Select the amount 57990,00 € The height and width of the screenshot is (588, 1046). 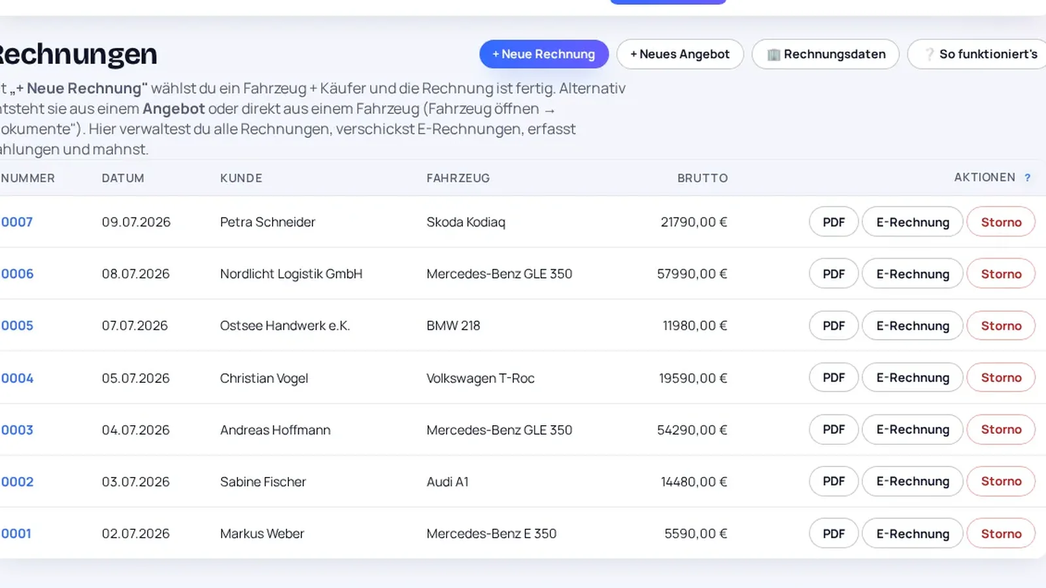(692, 274)
